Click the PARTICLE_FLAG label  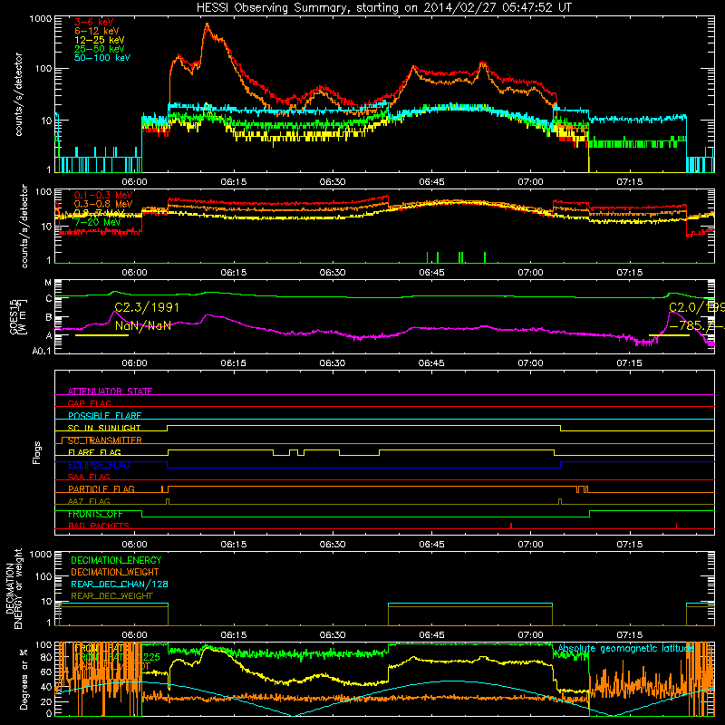click(x=101, y=489)
